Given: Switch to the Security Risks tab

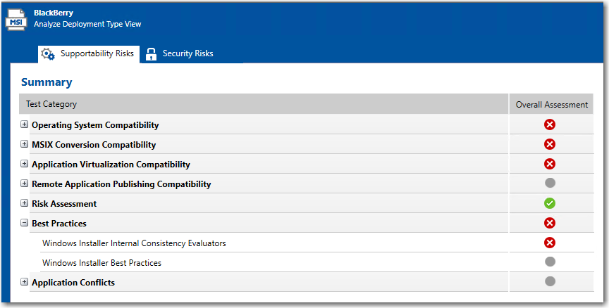Looking at the screenshot, I should pyautogui.click(x=187, y=53).
